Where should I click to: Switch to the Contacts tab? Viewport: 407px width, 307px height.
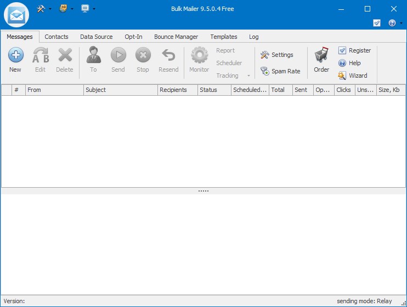56,37
